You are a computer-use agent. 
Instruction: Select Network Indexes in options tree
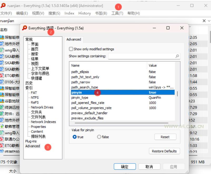click(43, 122)
